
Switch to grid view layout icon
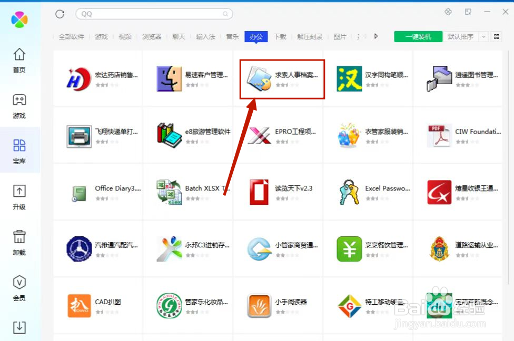tap(497, 36)
